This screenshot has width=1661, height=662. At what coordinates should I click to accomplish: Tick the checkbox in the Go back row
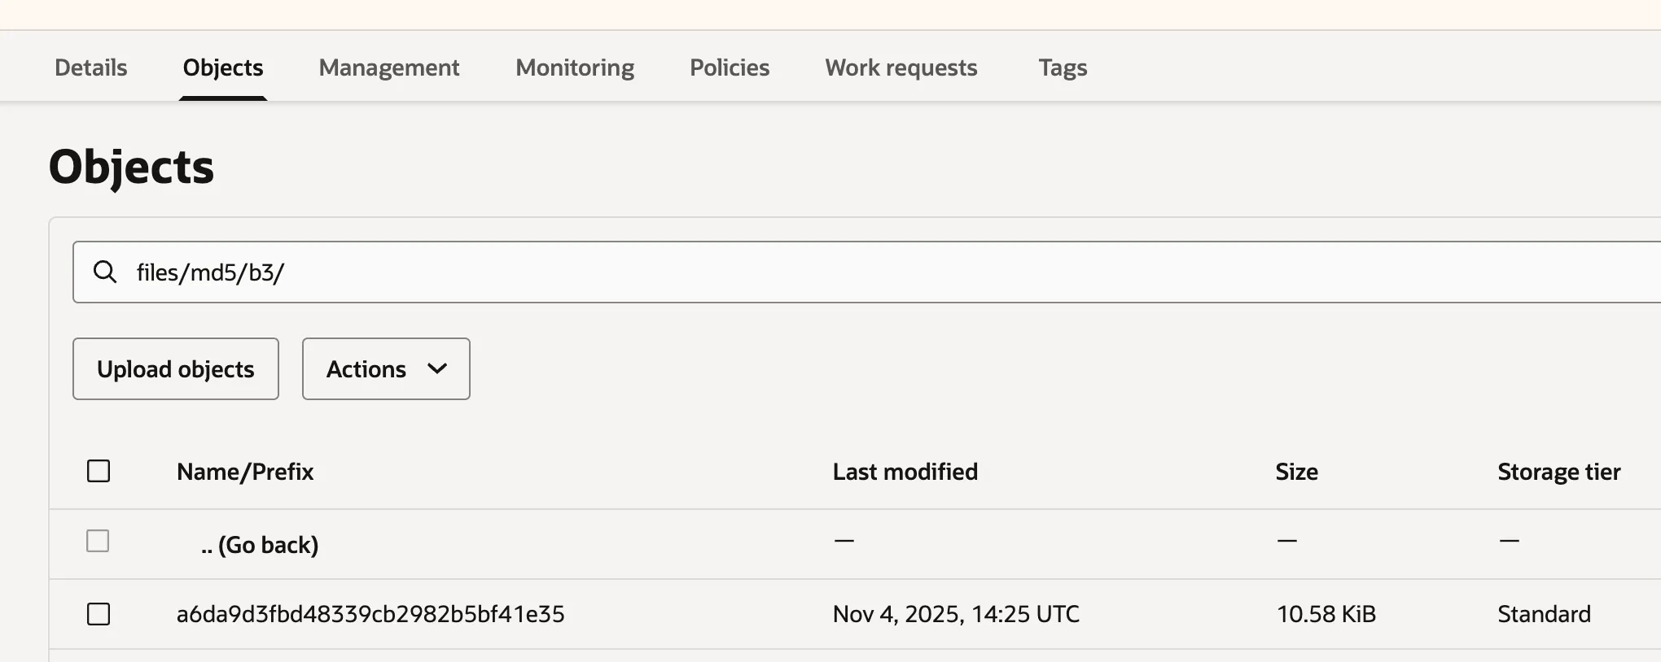pos(98,541)
